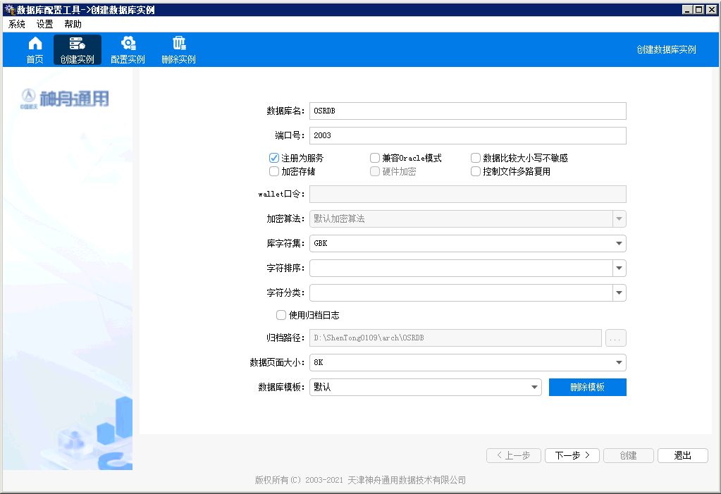Click the 下一步 button
Screen dimensions: 721x494
[x=572, y=455]
